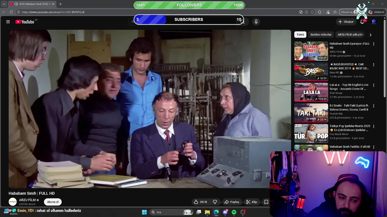Image resolution: width=387 pixels, height=217 pixels.
Task: Open YouTube notifications bell
Action: 362,22
